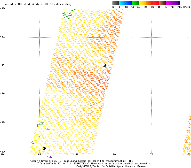Select the orange 25-30 knots legend segment

149,3
